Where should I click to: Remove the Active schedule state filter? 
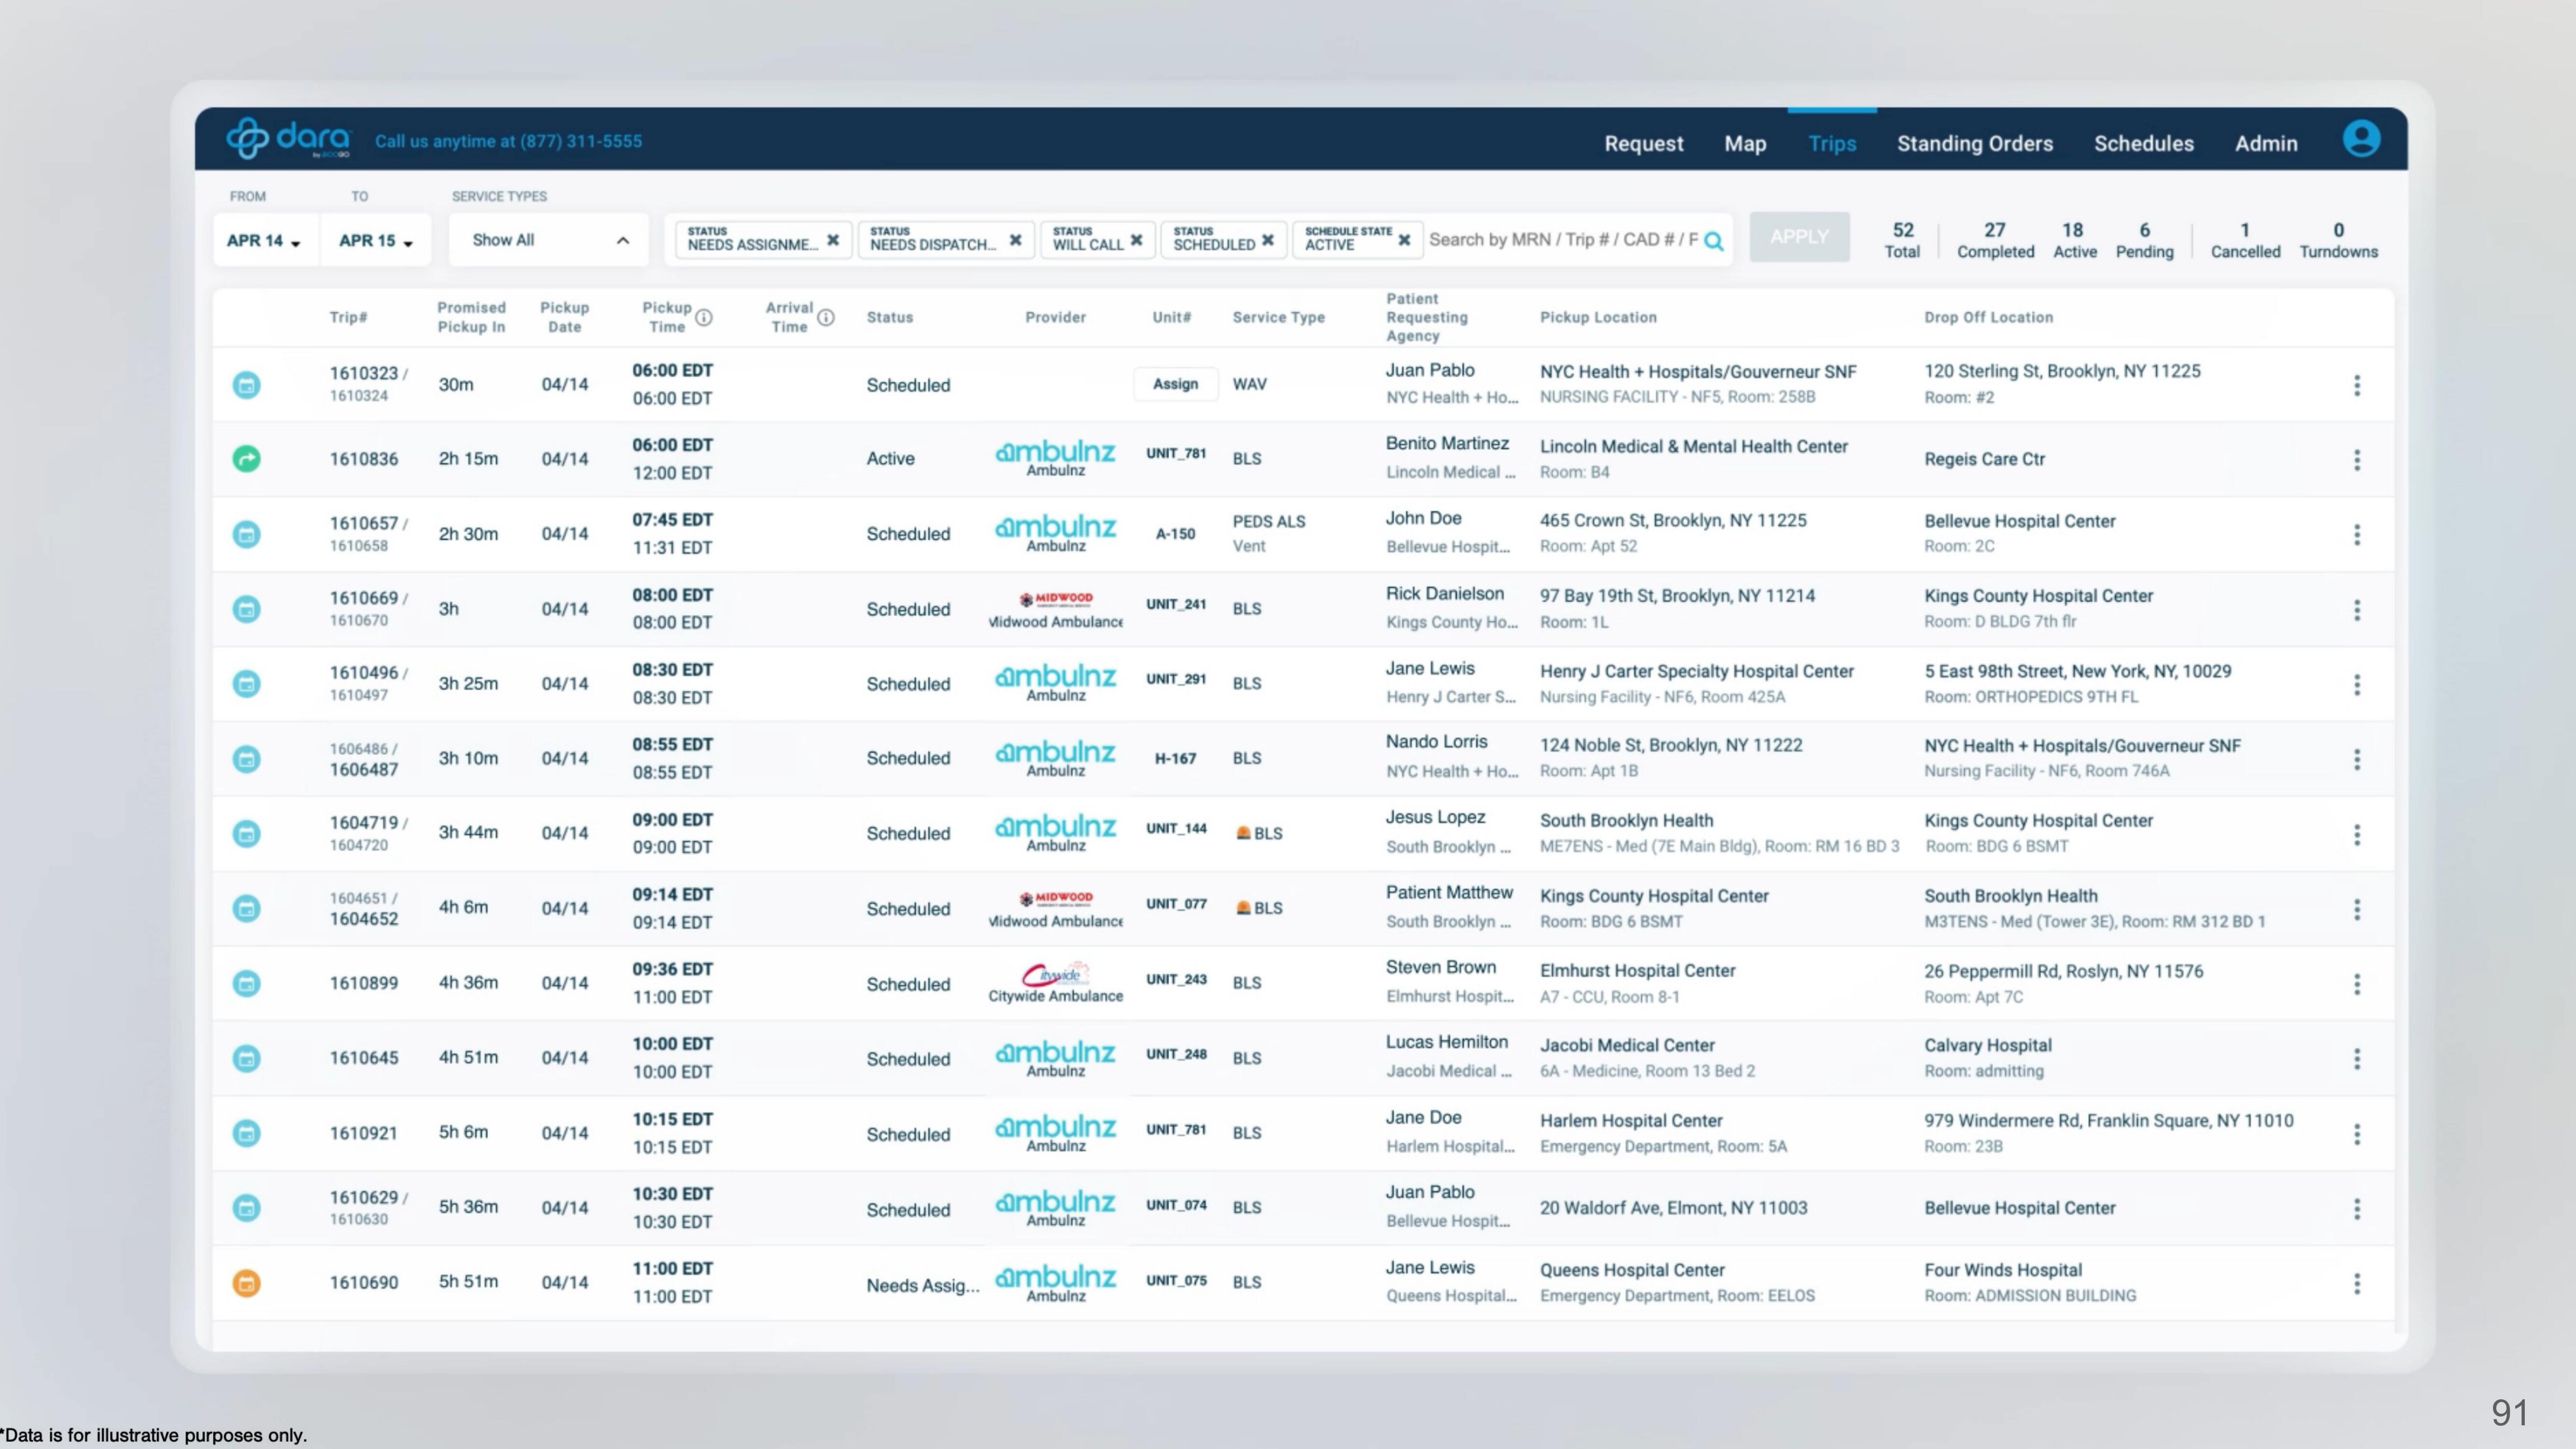click(x=1404, y=240)
